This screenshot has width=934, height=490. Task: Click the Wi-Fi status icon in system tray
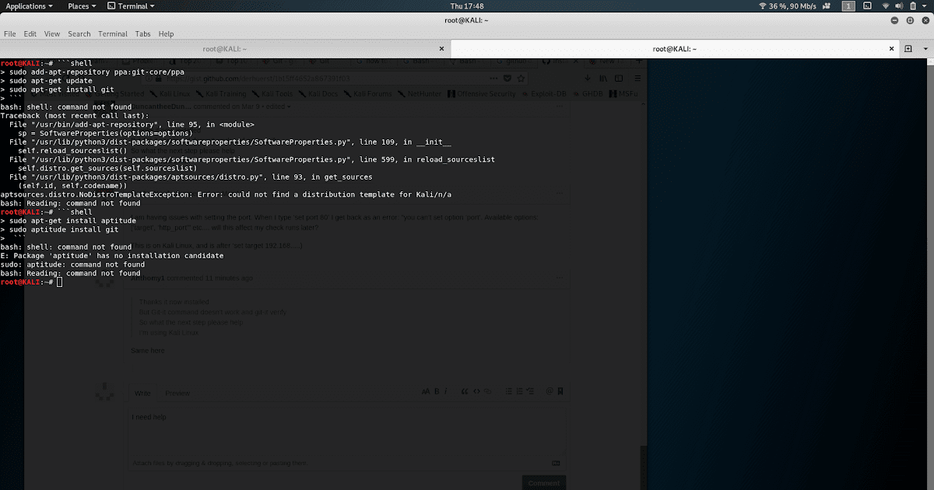tap(884, 6)
